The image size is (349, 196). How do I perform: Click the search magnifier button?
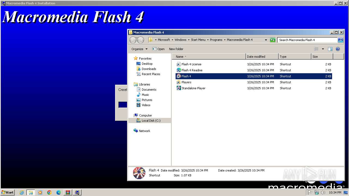(341, 40)
